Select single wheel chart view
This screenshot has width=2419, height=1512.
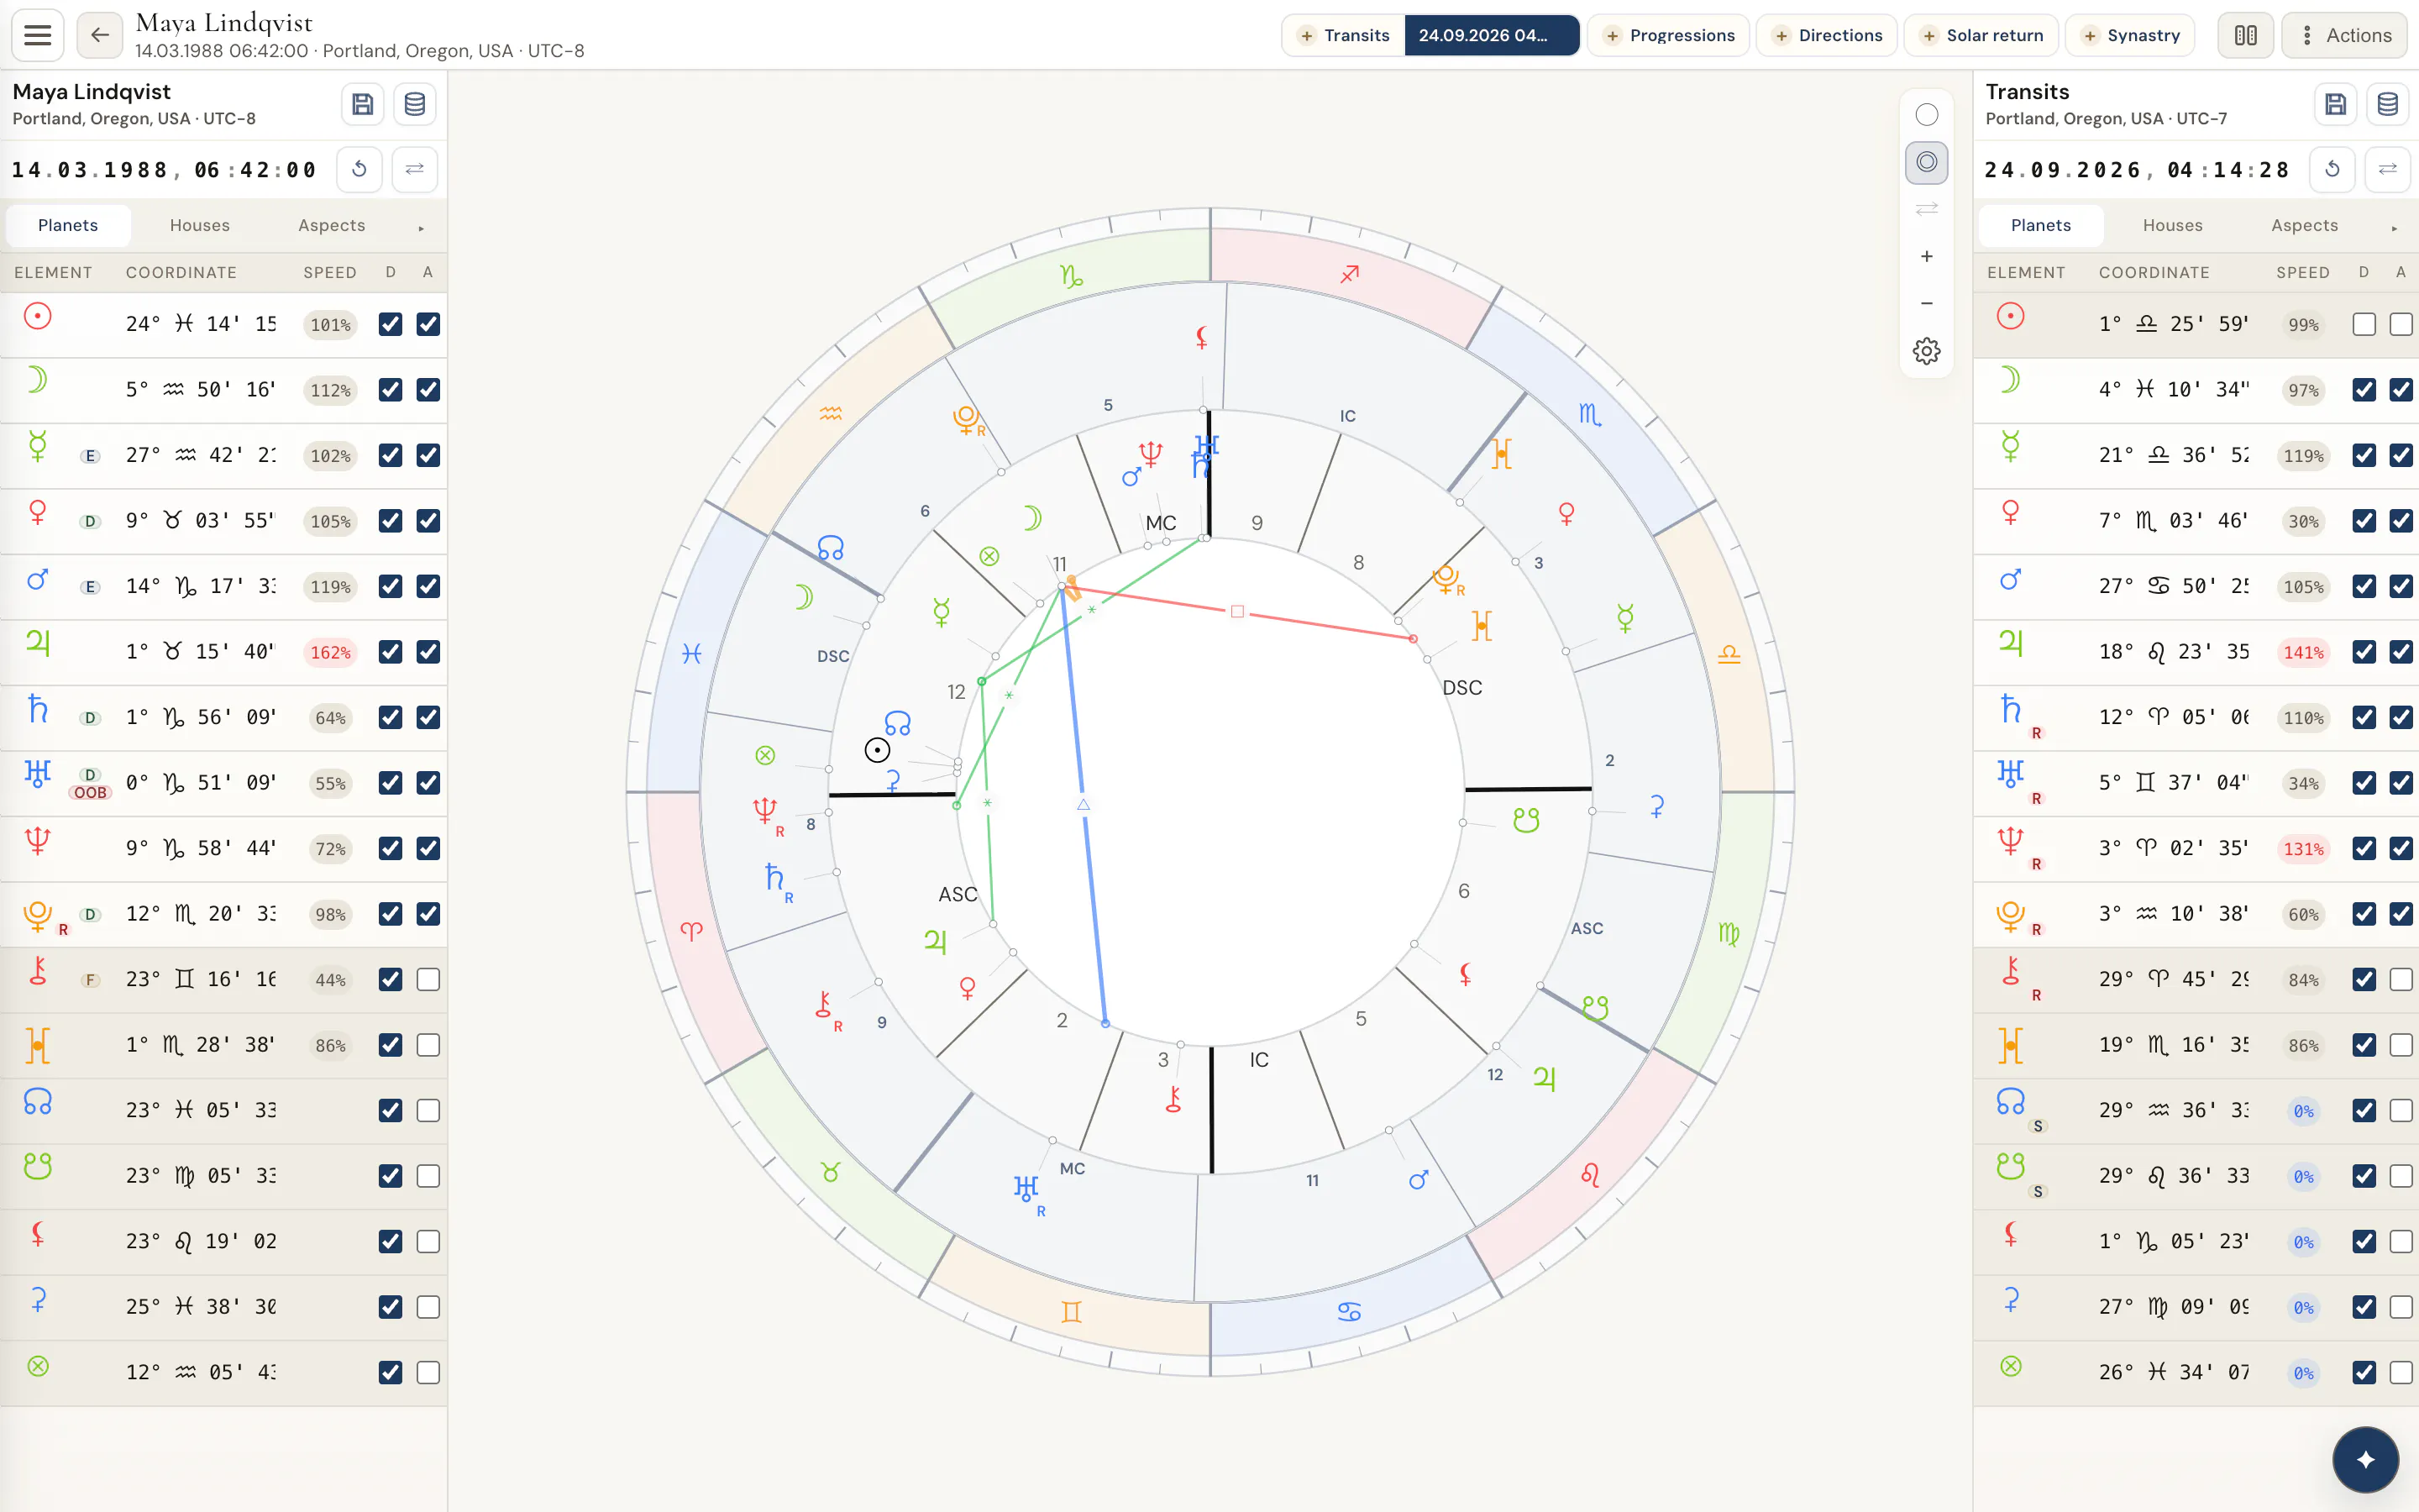pyautogui.click(x=1926, y=115)
